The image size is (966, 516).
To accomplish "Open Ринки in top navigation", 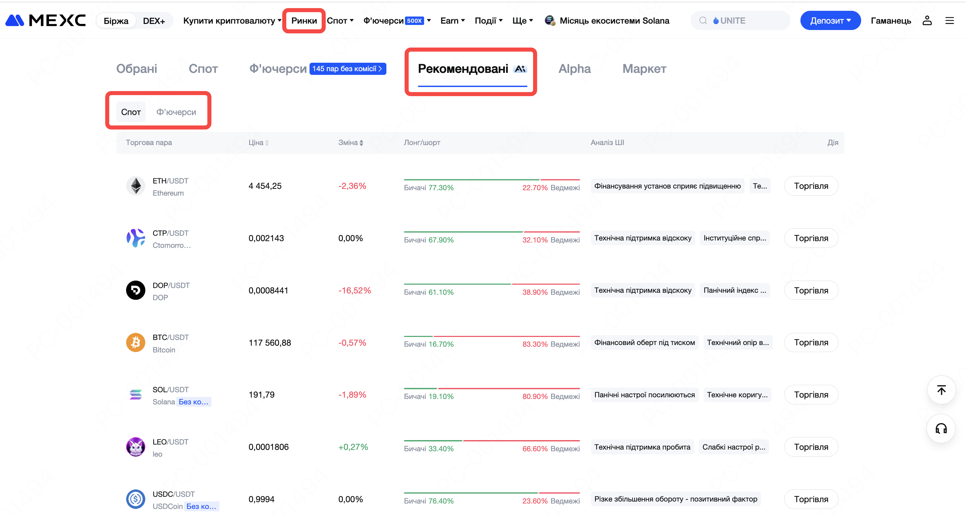I will pos(304,21).
